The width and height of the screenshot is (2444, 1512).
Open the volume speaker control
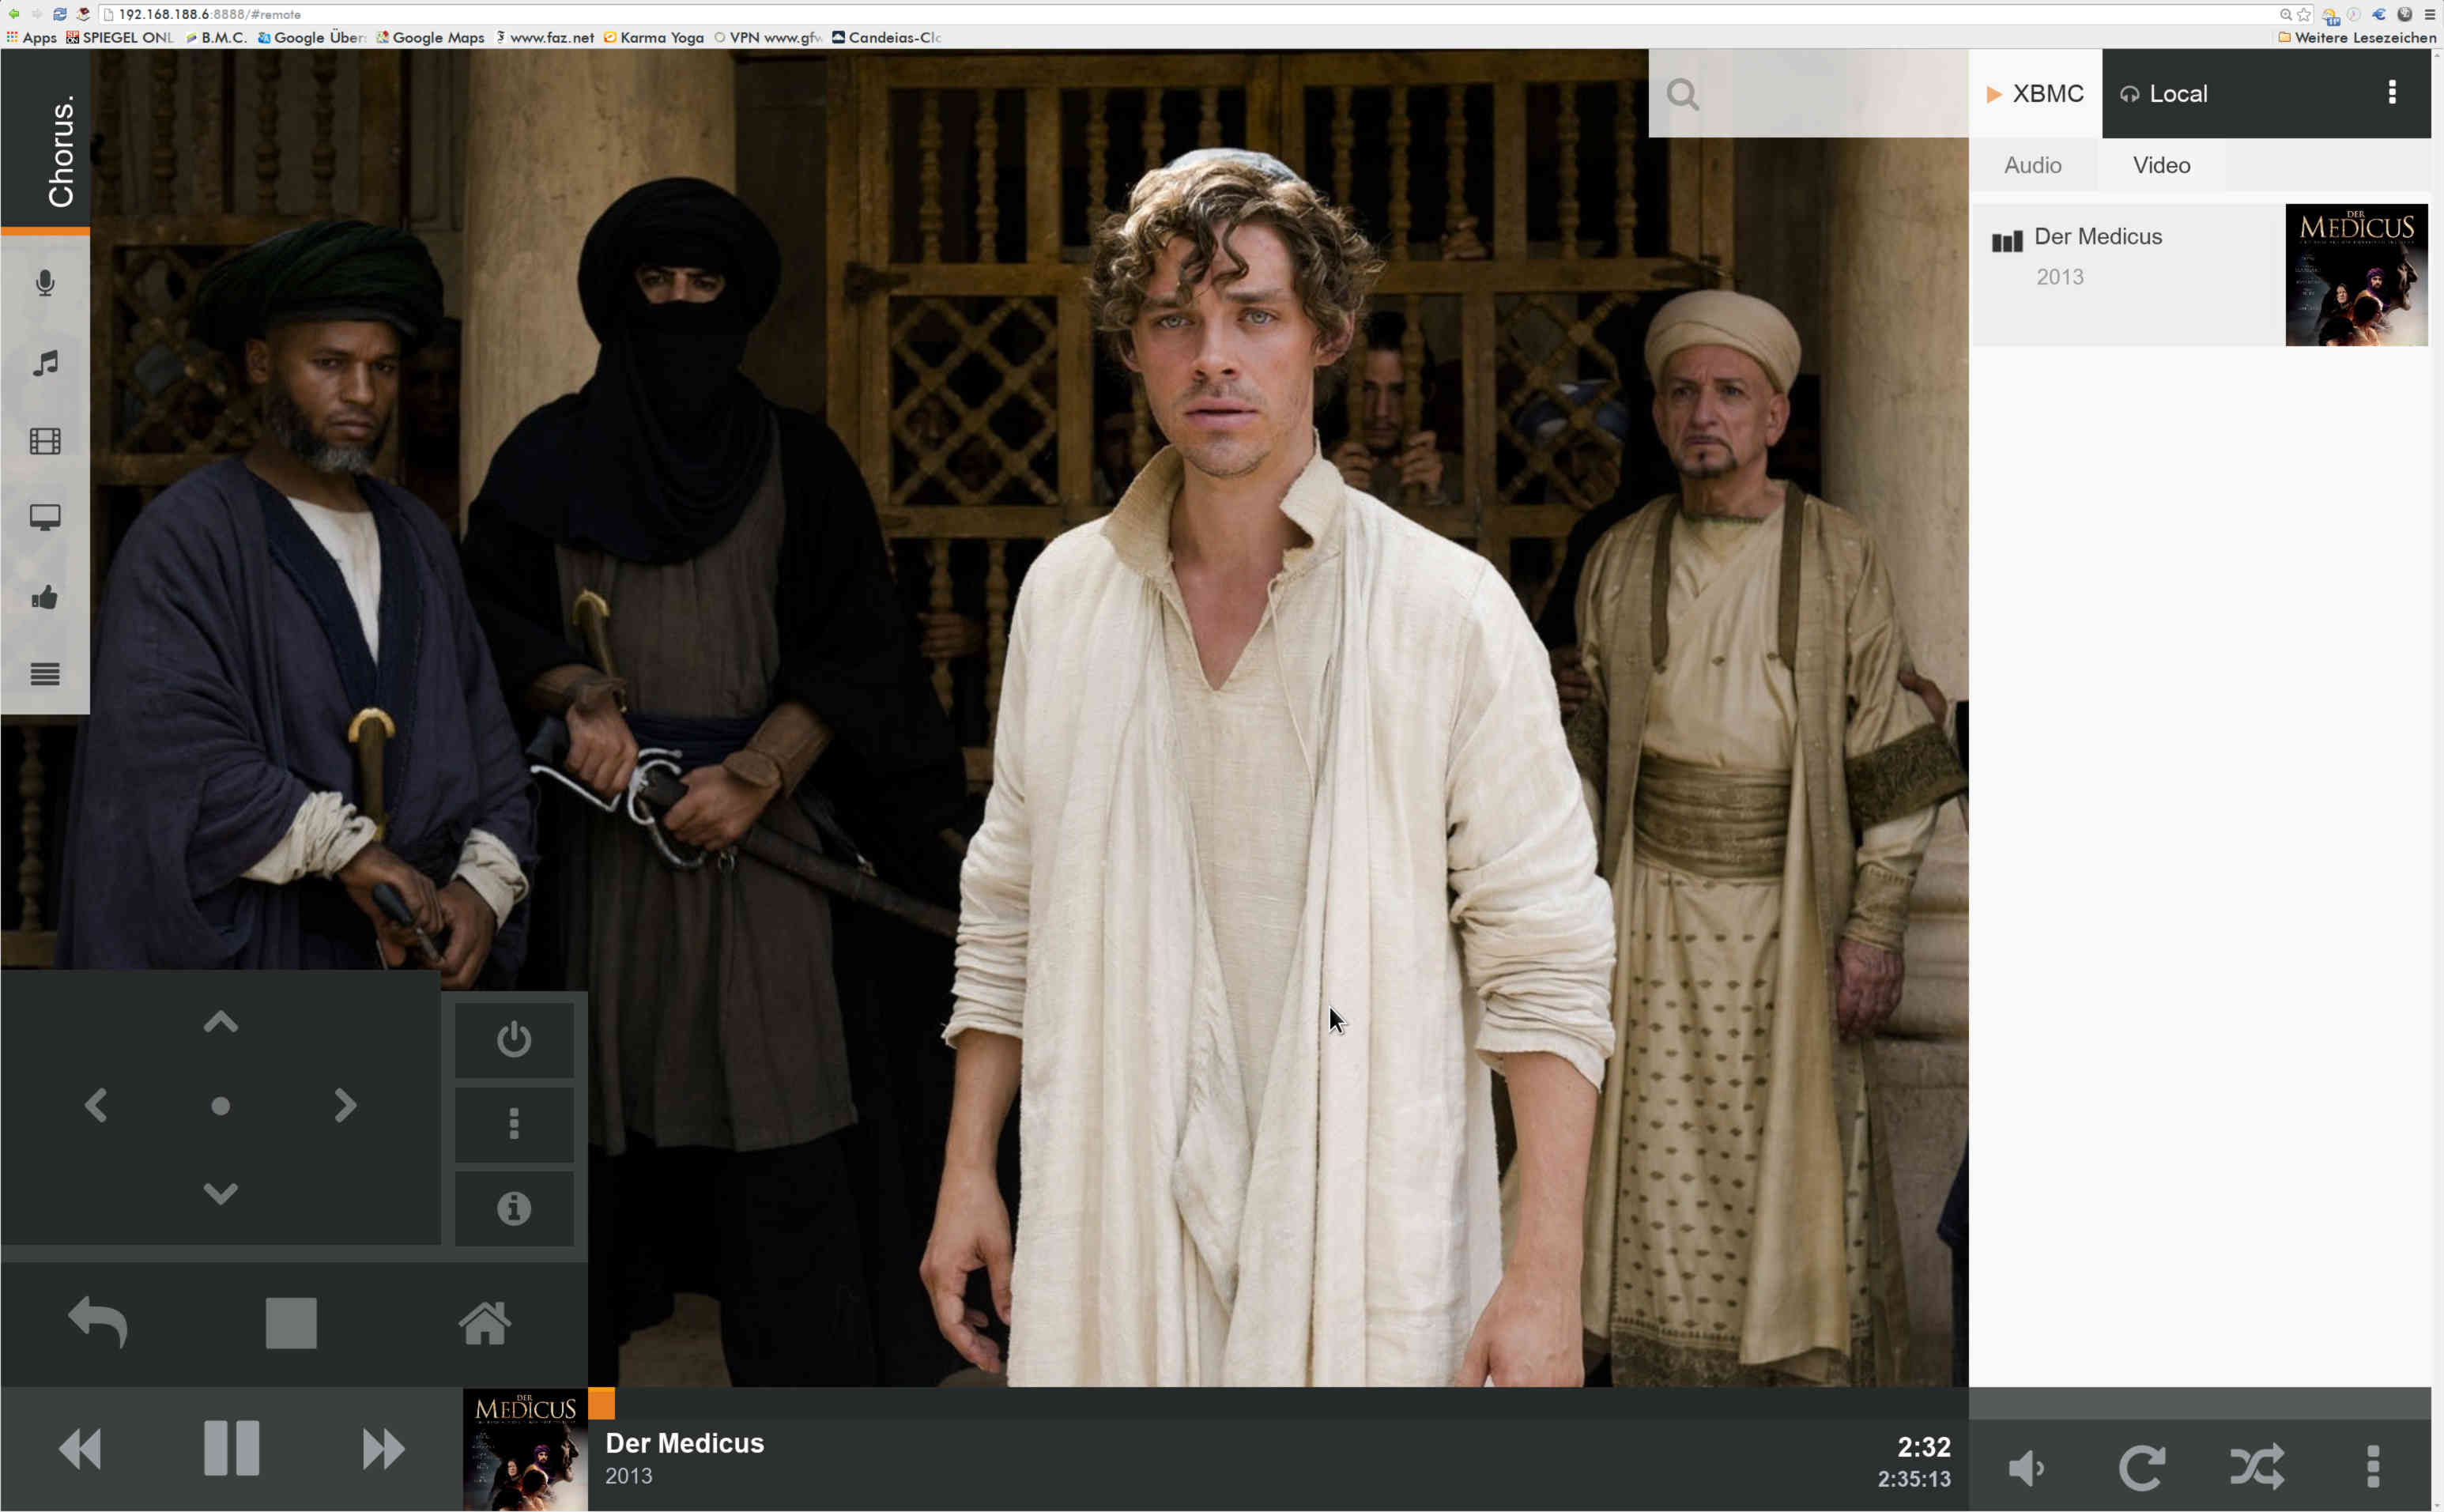[2027, 1467]
